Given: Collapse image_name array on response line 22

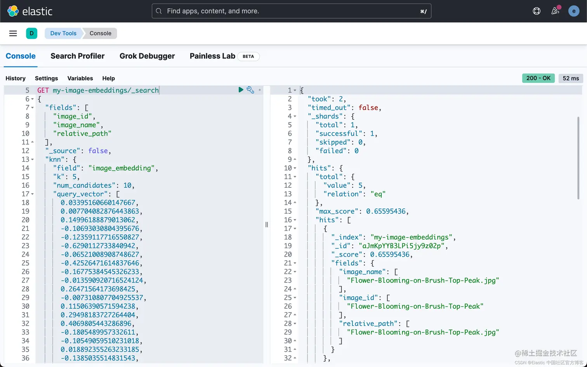Looking at the screenshot, I should pyautogui.click(x=295, y=272).
